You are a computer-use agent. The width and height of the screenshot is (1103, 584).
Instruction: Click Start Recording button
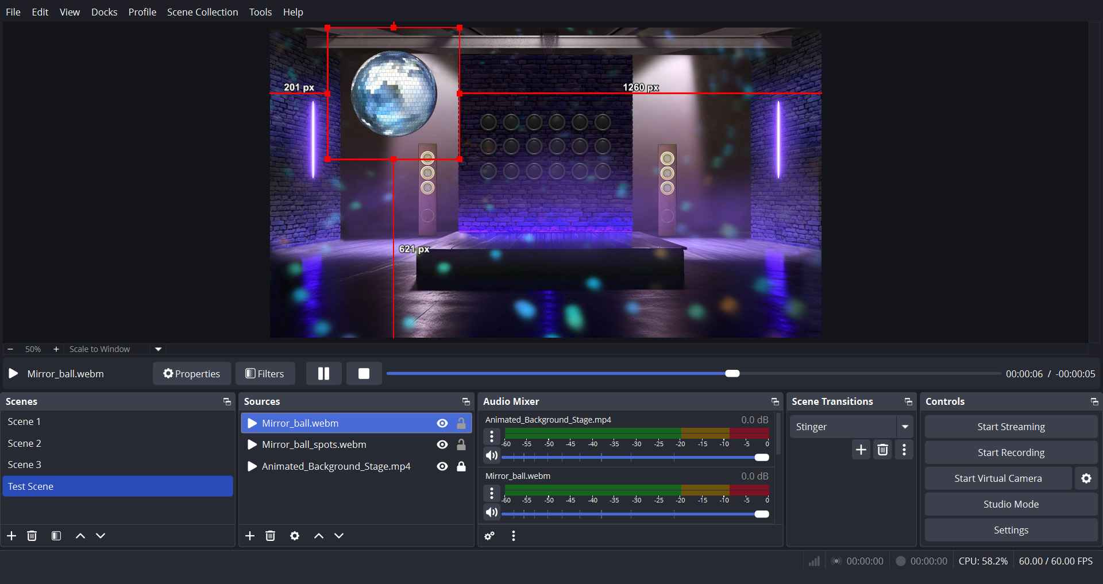(1011, 452)
